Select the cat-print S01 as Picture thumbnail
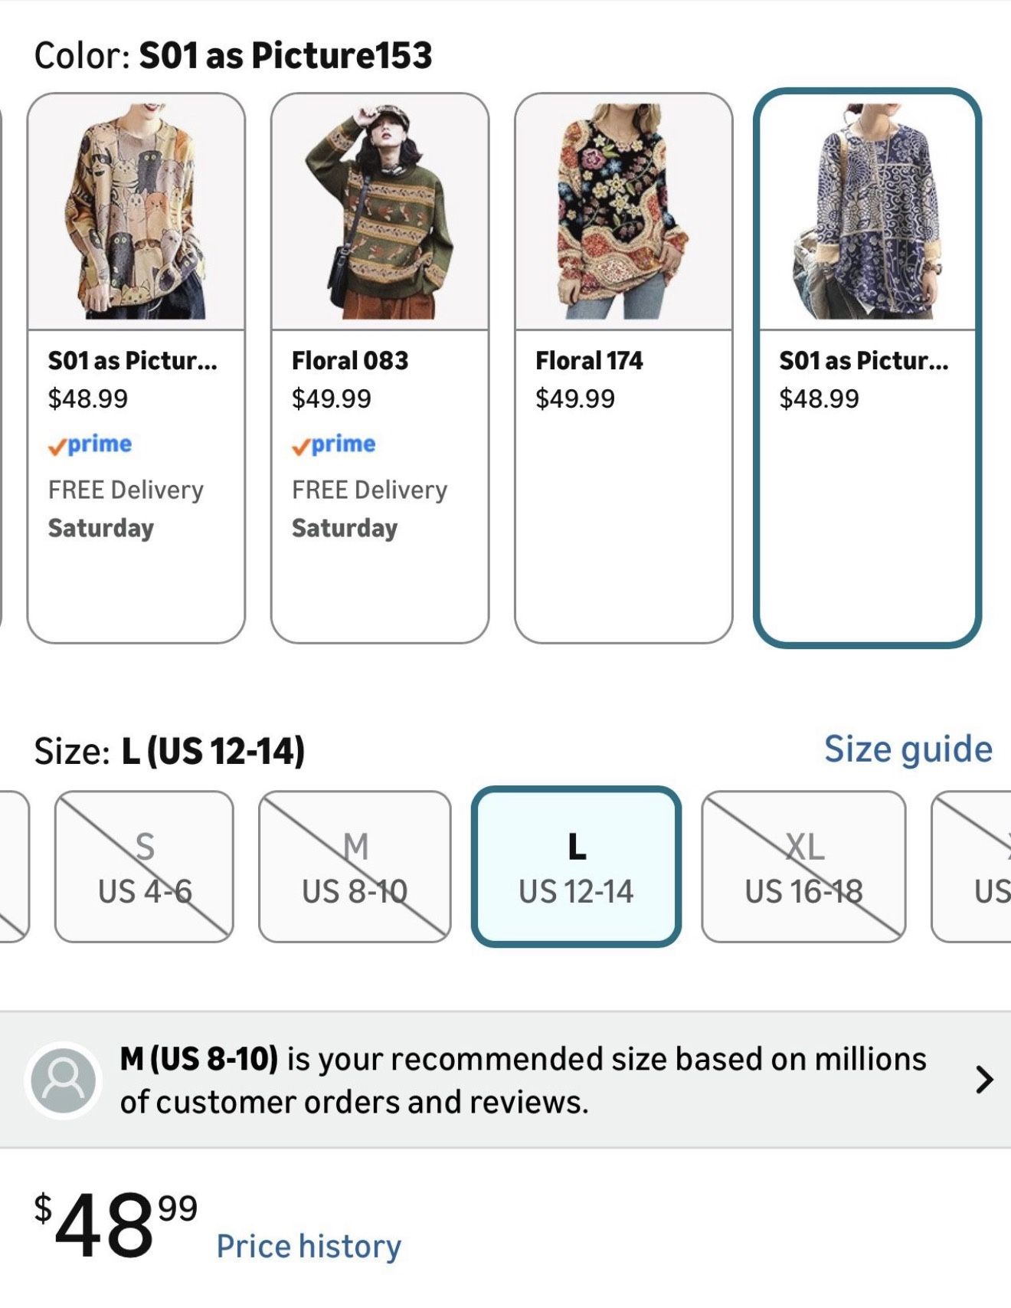 pyautogui.click(x=138, y=207)
